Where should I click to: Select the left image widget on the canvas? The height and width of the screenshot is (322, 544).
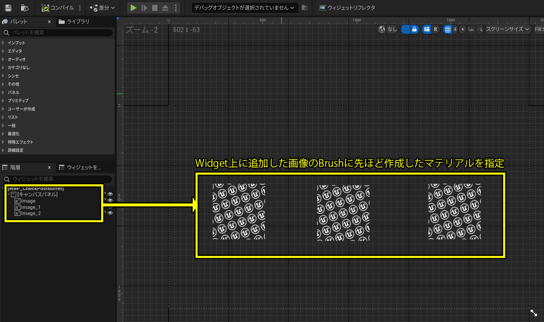coord(239,211)
